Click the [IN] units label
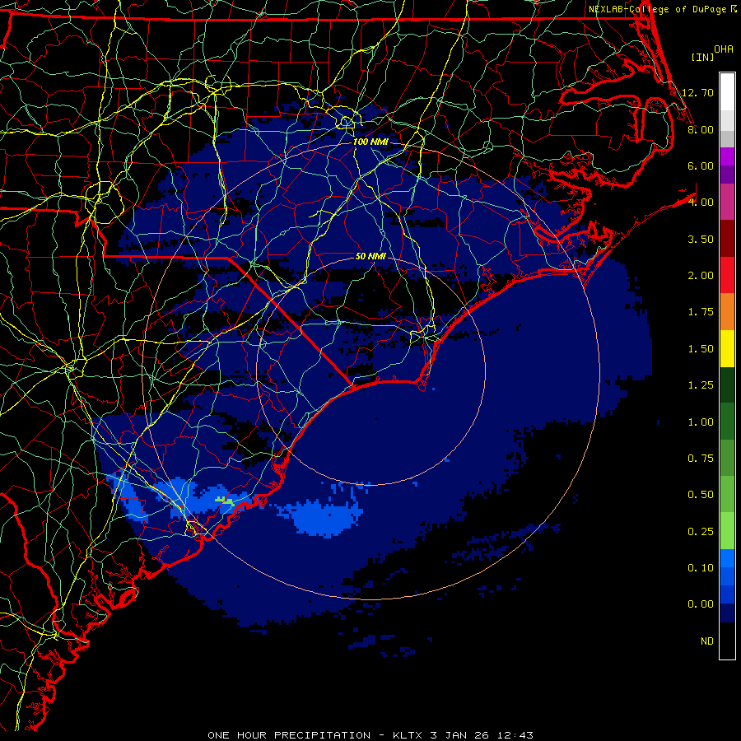The width and height of the screenshot is (741, 741). pos(702,57)
